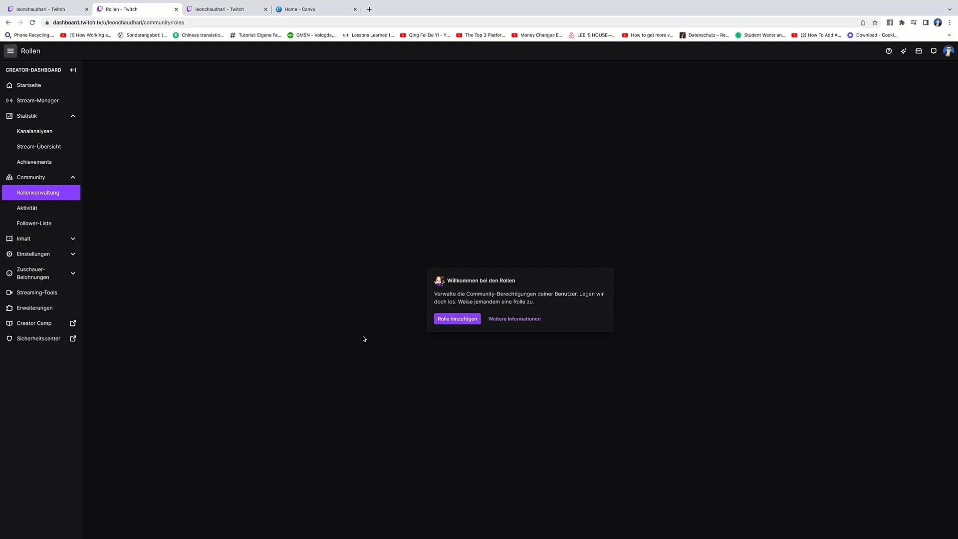Click the Zuschauer-Belohnungen icon
The height and width of the screenshot is (539, 958).
coord(10,272)
